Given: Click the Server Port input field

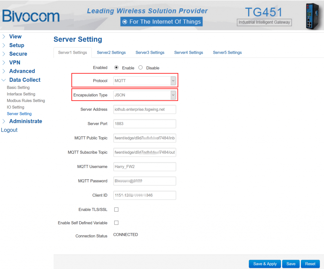Looking at the screenshot, I should (x=144, y=123).
